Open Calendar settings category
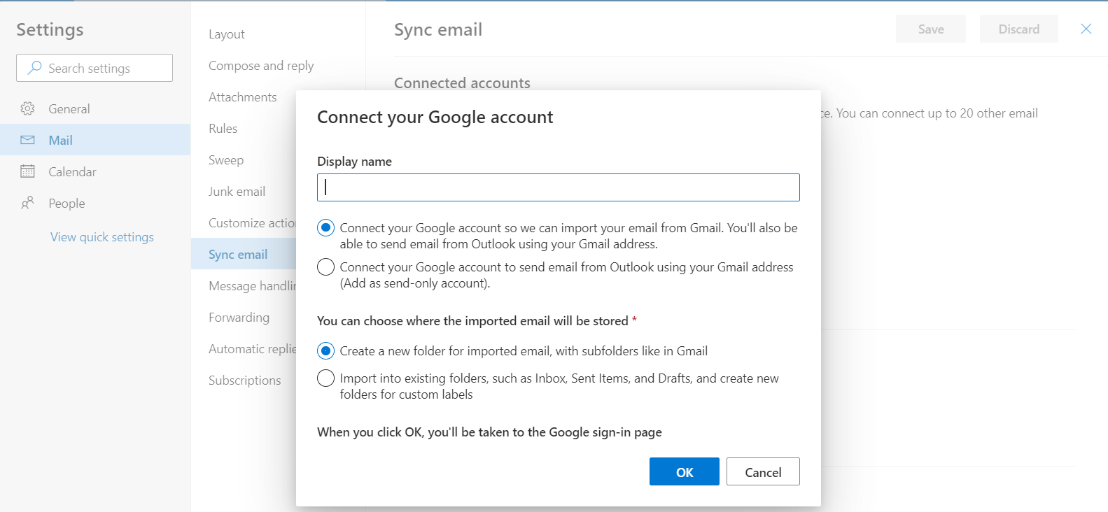Viewport: 1108px width, 512px height. tap(95, 171)
